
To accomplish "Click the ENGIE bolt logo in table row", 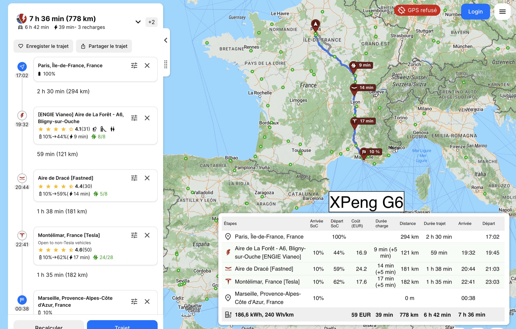I will tap(228, 252).
